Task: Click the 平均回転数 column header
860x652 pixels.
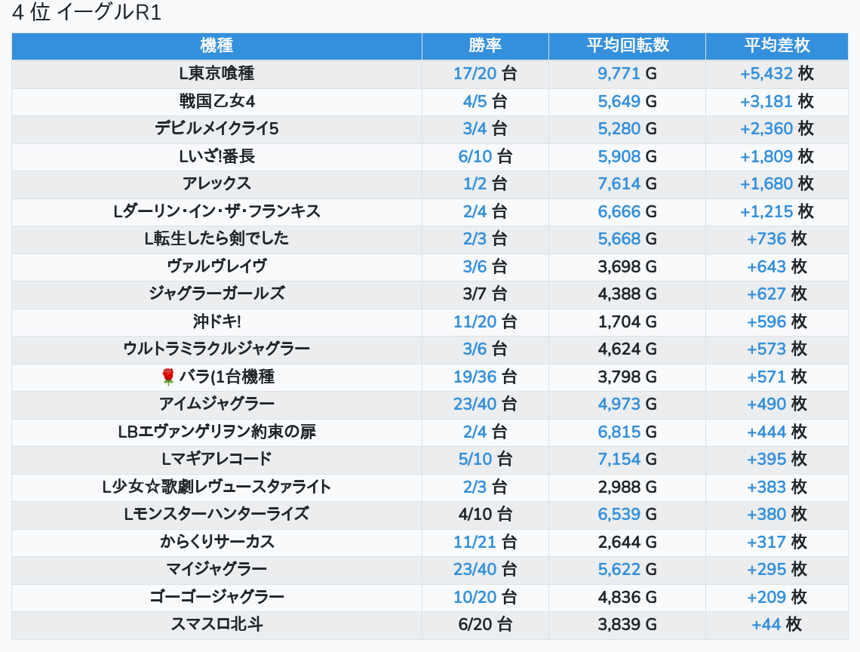Action: click(627, 45)
